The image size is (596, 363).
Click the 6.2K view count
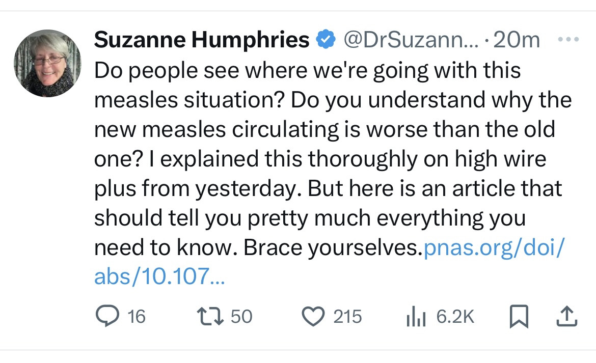(455, 317)
